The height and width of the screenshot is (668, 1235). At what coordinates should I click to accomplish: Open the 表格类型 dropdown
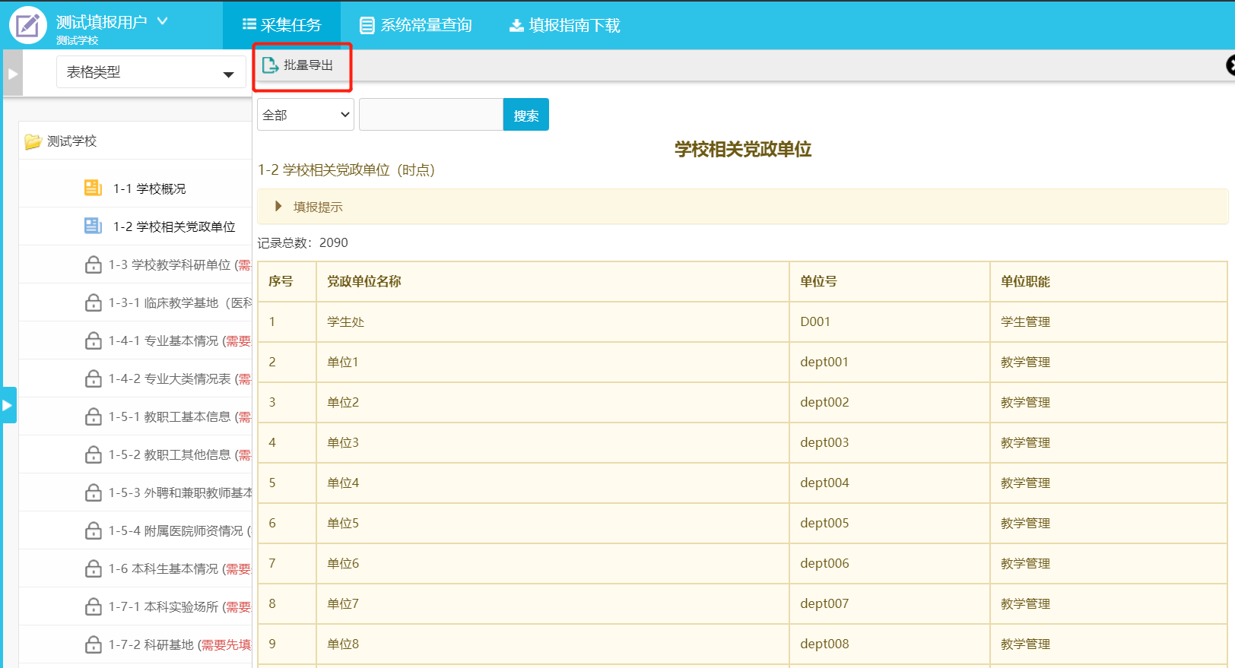tap(151, 73)
